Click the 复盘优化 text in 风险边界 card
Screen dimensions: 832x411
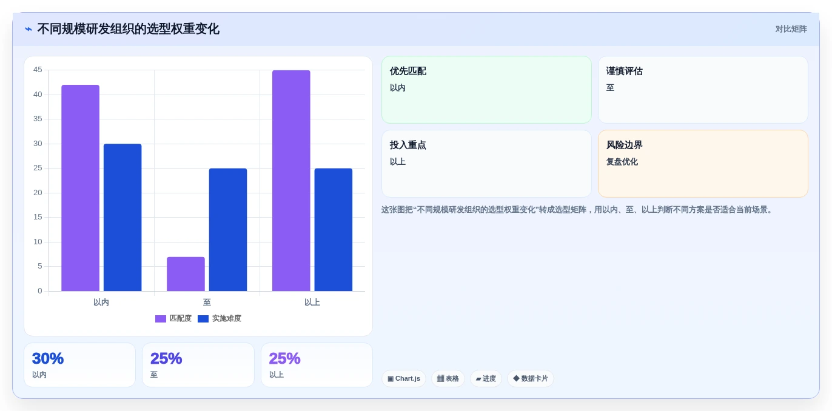622,162
